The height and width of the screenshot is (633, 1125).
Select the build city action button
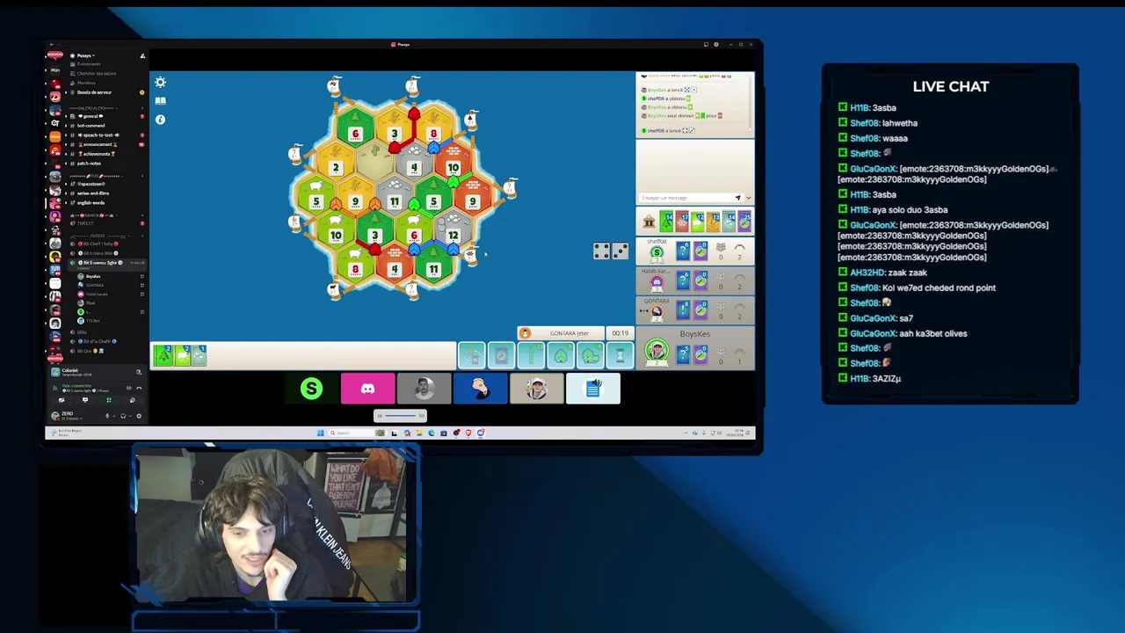click(x=591, y=354)
